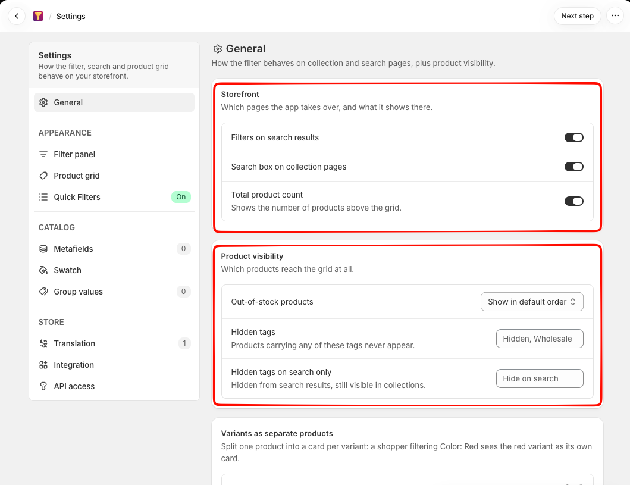Click the Hidden tags input field
Image resolution: width=630 pixels, height=485 pixels.
(x=539, y=339)
